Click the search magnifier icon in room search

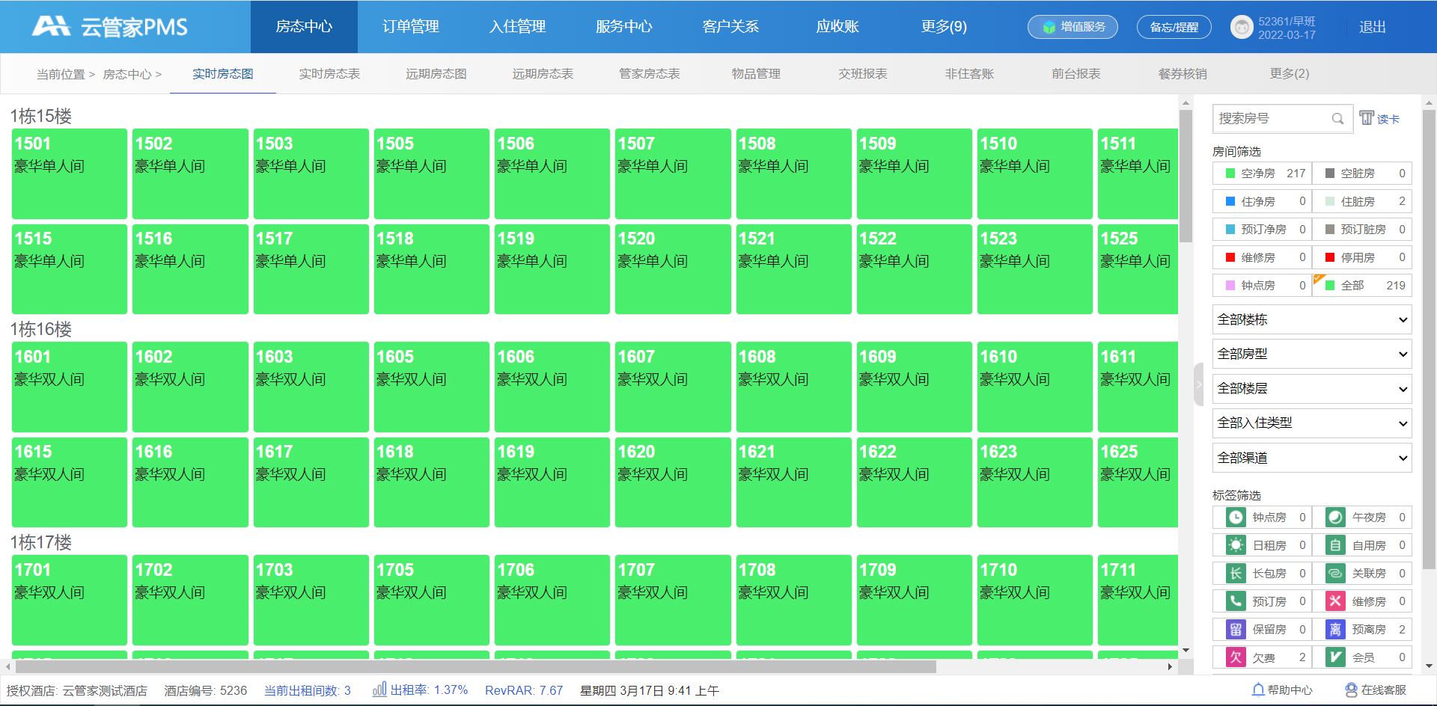point(1337,119)
